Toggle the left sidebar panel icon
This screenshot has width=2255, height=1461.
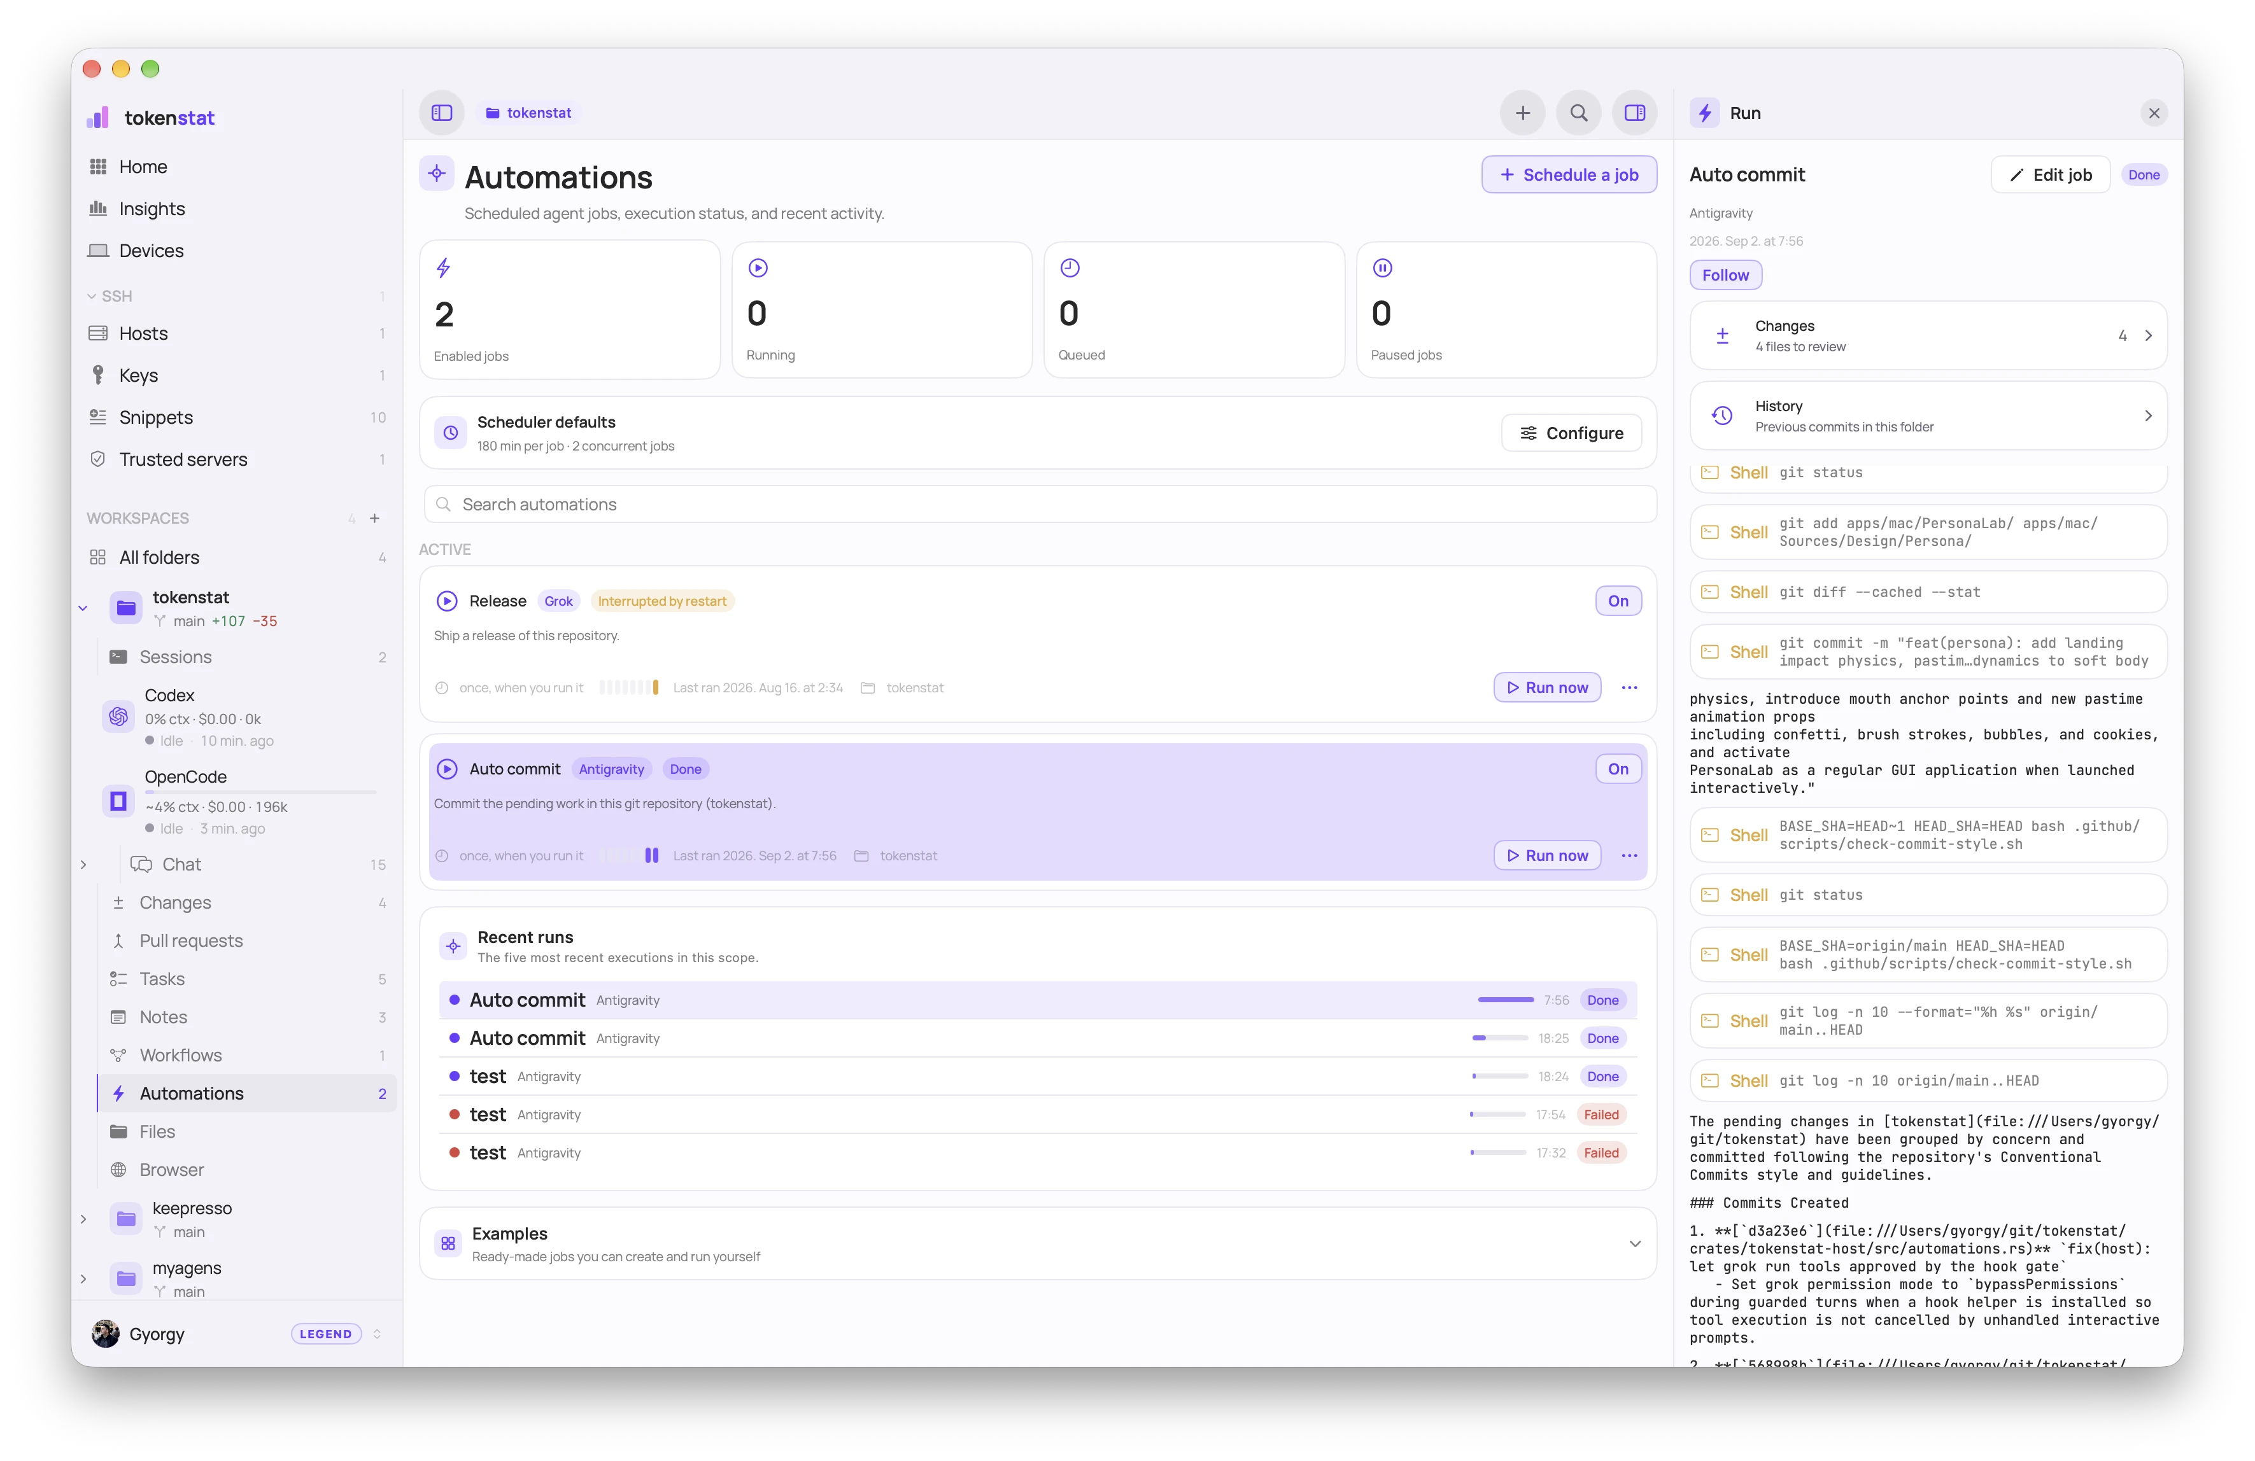click(442, 113)
